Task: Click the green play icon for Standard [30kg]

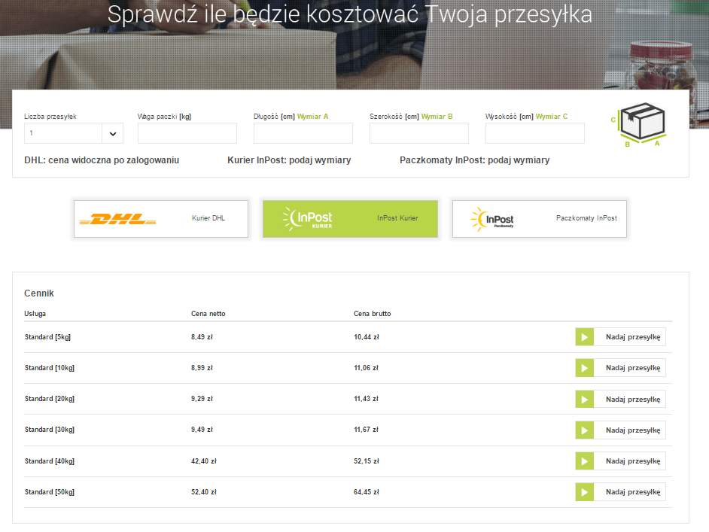Action: [585, 430]
